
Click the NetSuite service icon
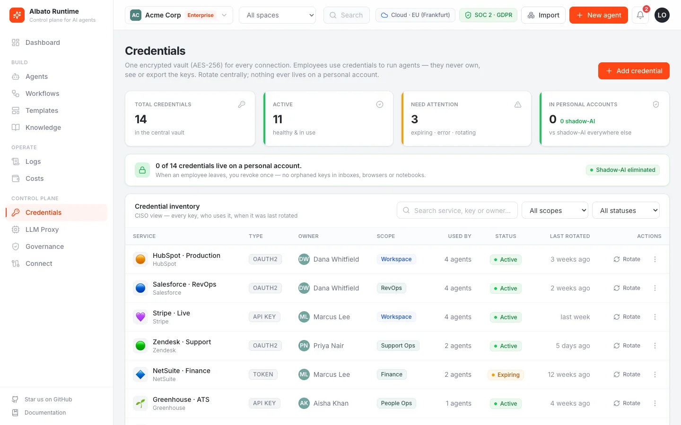(x=140, y=374)
